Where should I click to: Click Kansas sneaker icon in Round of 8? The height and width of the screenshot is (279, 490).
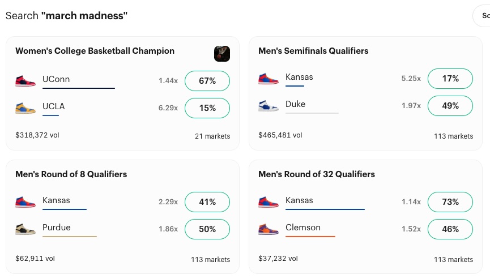[x=25, y=202]
